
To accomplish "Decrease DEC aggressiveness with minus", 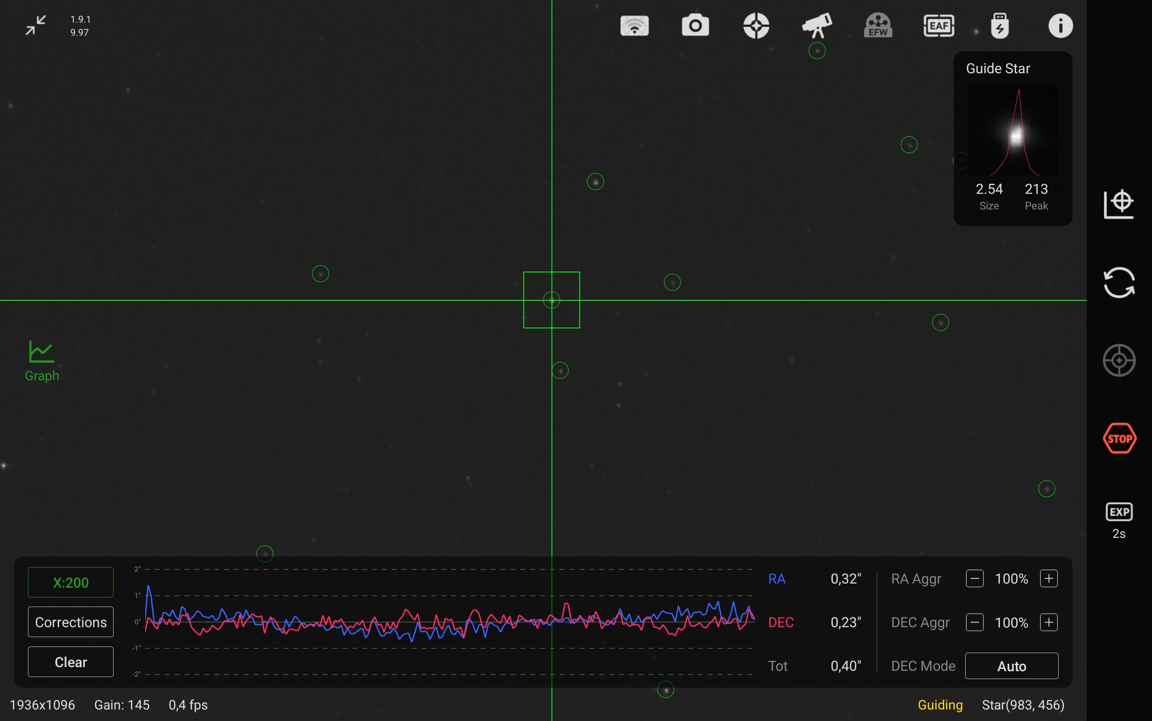I will (x=974, y=622).
